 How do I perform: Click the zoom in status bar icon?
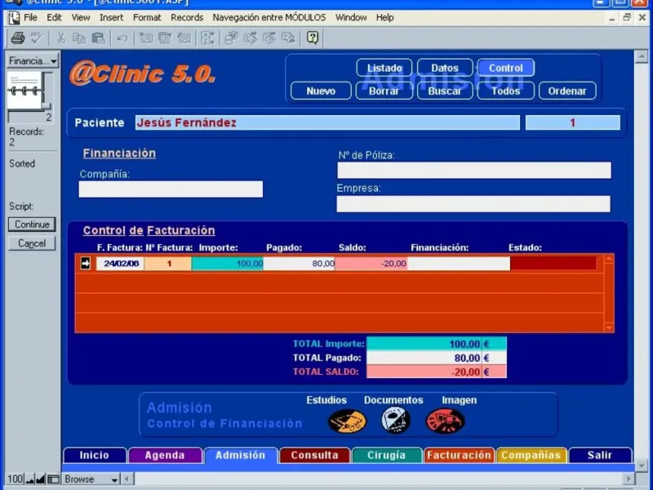click(x=41, y=479)
